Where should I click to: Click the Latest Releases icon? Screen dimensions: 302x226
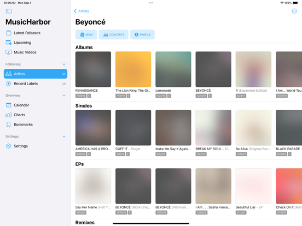pyautogui.click(x=8, y=33)
